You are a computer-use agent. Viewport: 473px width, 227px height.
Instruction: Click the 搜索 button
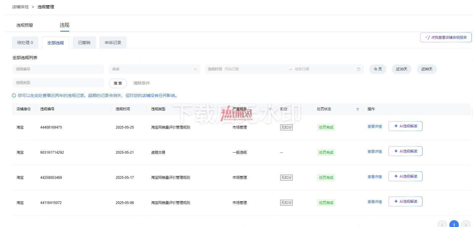tap(118, 83)
